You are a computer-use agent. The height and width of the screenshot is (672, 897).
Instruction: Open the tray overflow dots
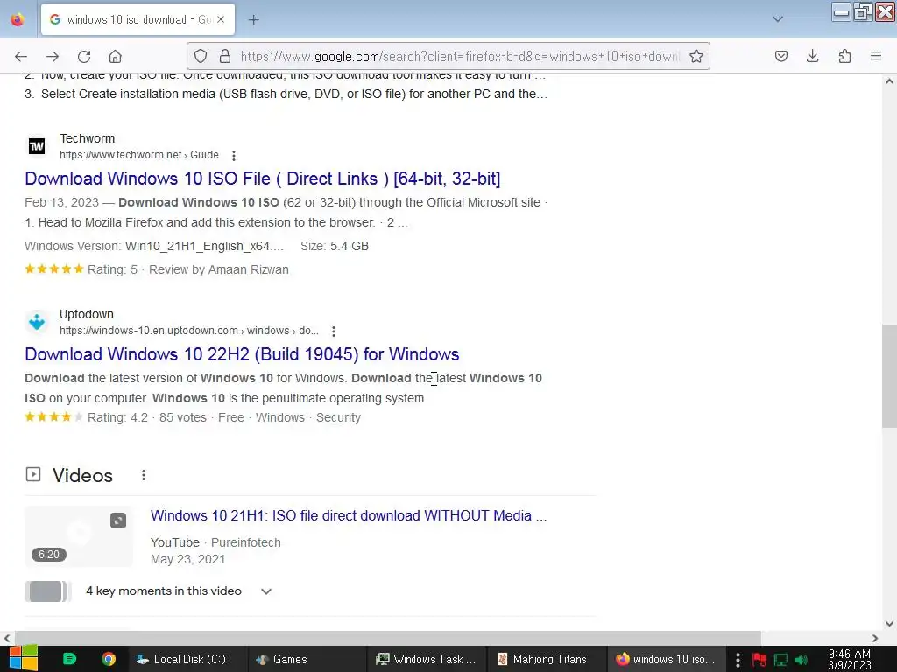pos(738,660)
